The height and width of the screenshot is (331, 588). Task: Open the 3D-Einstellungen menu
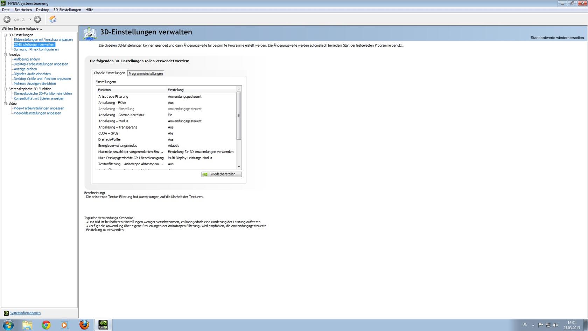(x=67, y=10)
